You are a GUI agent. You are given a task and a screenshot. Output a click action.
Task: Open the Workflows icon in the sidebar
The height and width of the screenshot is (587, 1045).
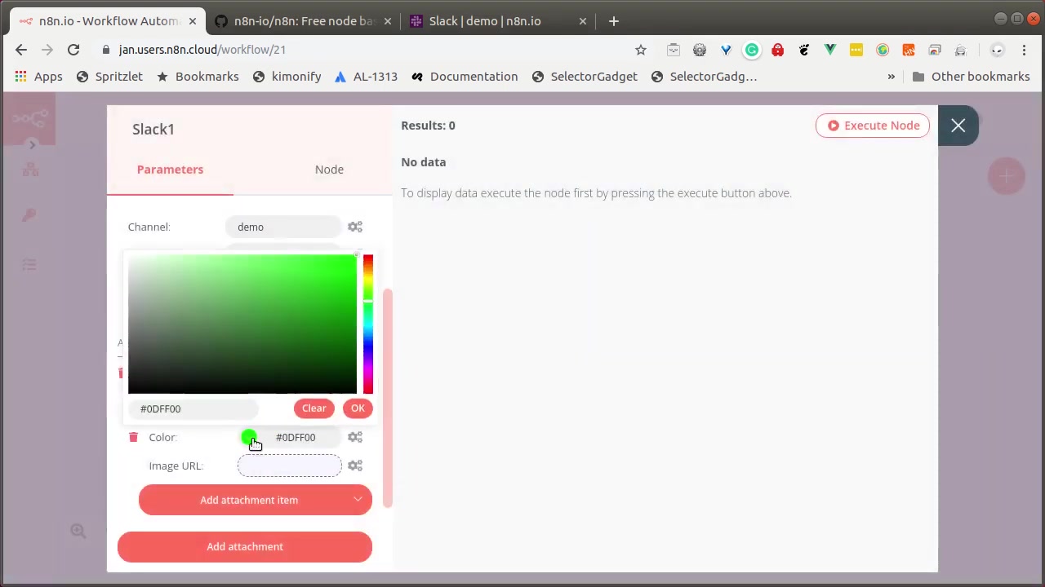[30, 170]
